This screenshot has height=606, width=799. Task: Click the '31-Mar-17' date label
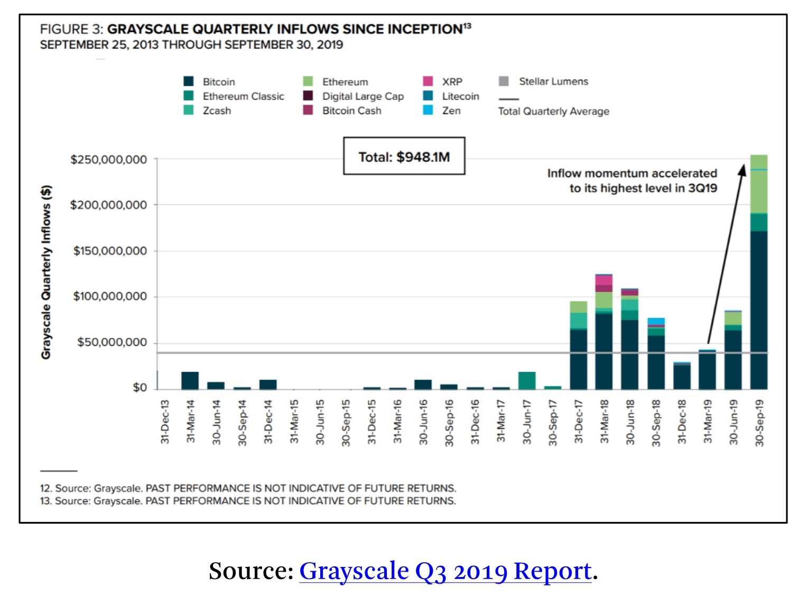[x=501, y=422]
